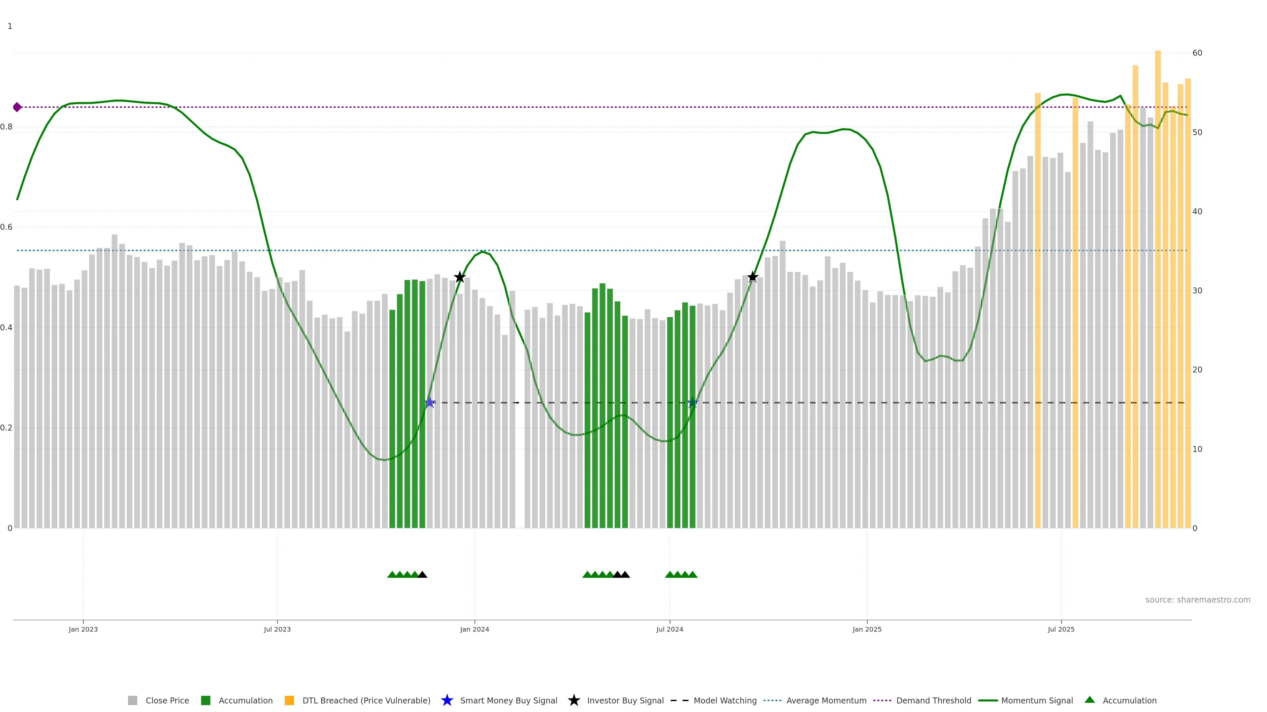Screen dimensions: 1267x712
Task: Click the first black Investor Buy star near Jan 2024
Action: pos(459,277)
